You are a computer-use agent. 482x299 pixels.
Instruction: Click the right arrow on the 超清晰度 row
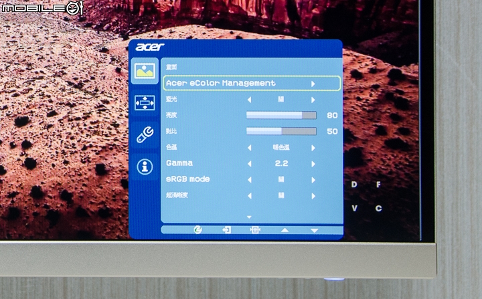[x=313, y=196]
